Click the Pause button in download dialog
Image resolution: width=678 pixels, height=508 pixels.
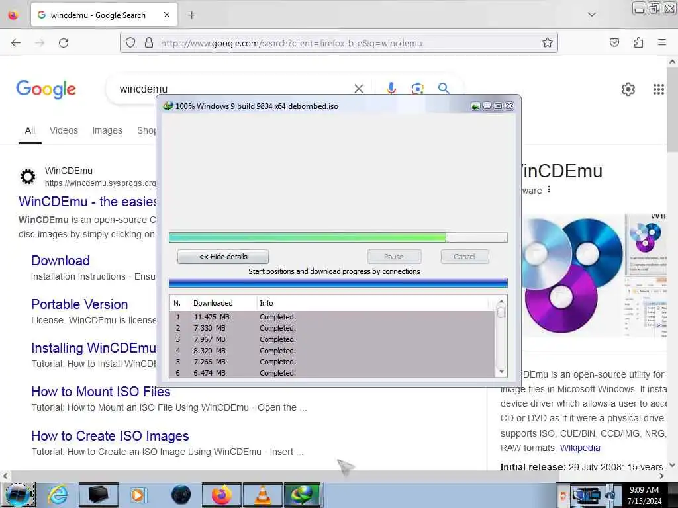(394, 257)
